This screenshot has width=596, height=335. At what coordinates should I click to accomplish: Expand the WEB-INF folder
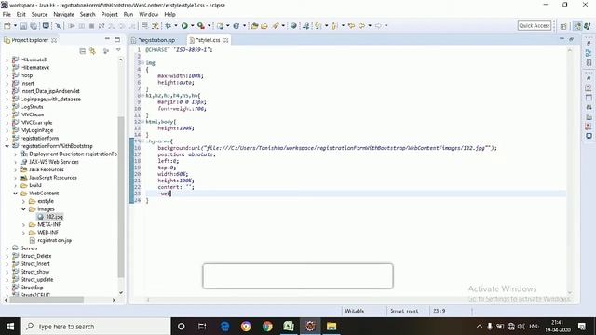pos(23,233)
